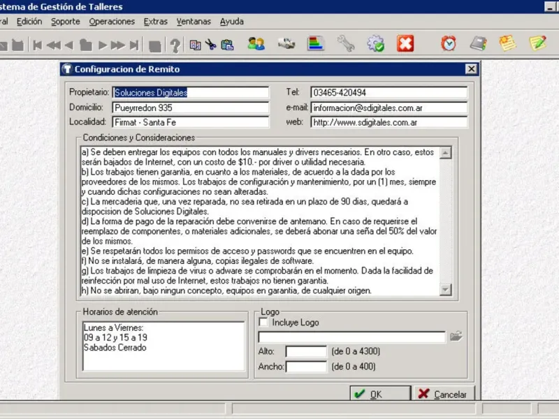Open the Soporte menu
The width and height of the screenshot is (559, 419).
pyautogui.click(x=66, y=22)
